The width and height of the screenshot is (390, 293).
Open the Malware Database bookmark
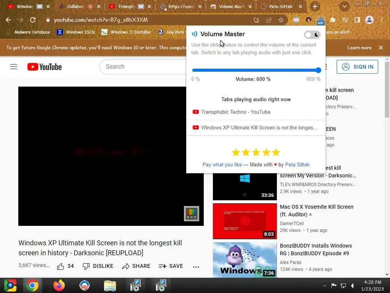click(x=29, y=32)
